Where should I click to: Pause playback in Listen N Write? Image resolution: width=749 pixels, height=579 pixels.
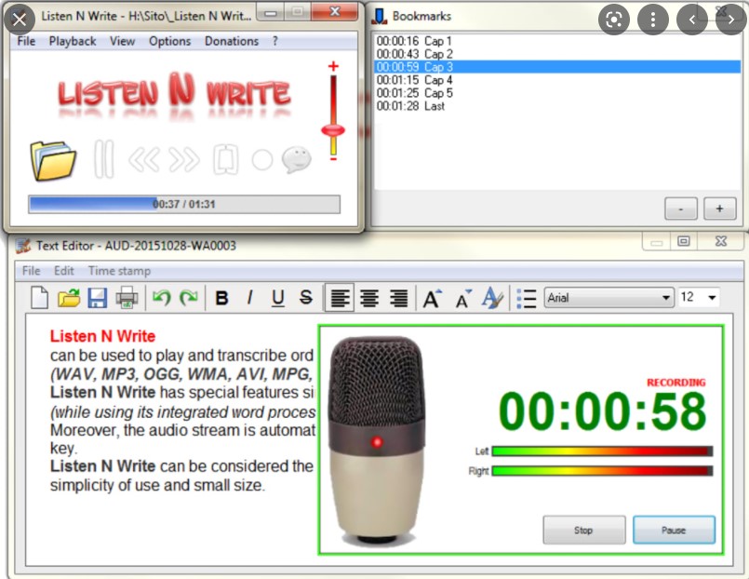[103, 159]
